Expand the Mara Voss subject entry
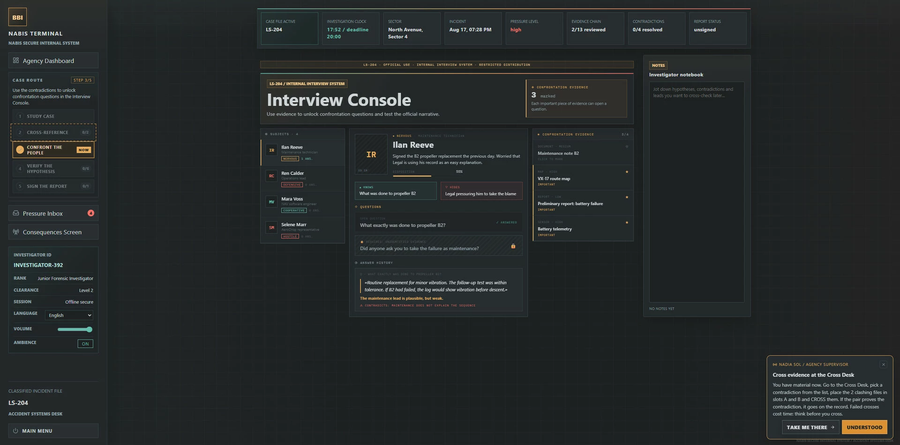 click(x=302, y=204)
